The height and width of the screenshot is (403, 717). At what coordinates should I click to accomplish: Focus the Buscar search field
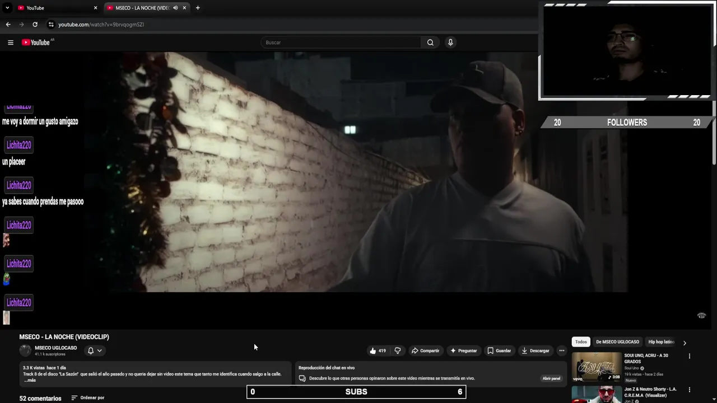pyautogui.click(x=341, y=43)
